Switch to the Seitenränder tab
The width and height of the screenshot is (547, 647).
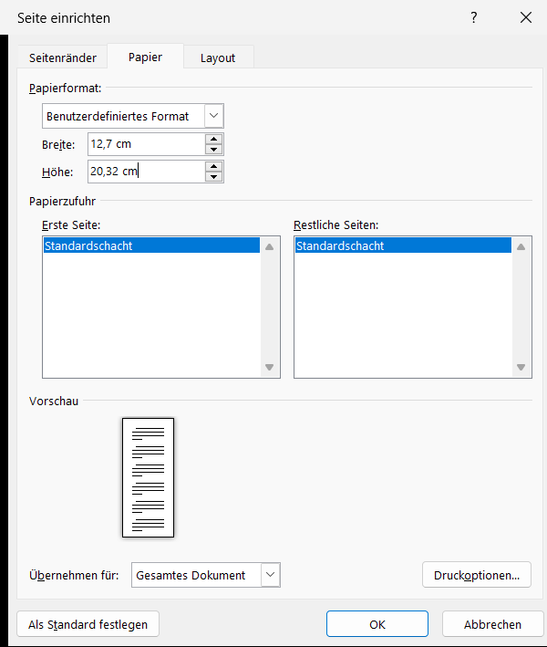point(63,57)
